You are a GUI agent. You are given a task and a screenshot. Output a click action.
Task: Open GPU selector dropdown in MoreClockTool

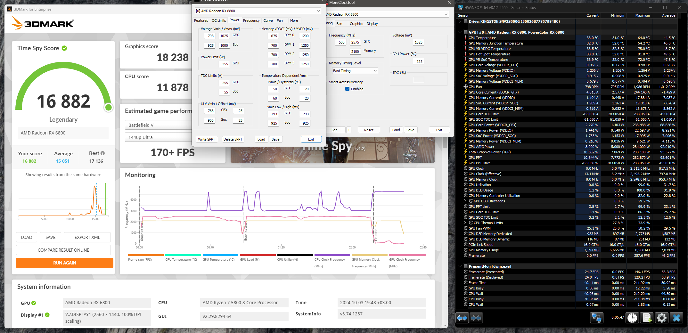point(387,14)
